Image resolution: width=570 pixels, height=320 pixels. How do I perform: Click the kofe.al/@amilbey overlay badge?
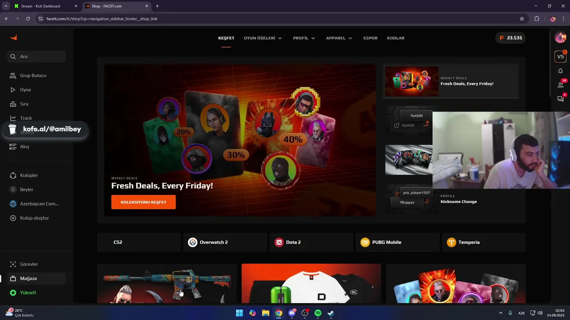point(45,129)
